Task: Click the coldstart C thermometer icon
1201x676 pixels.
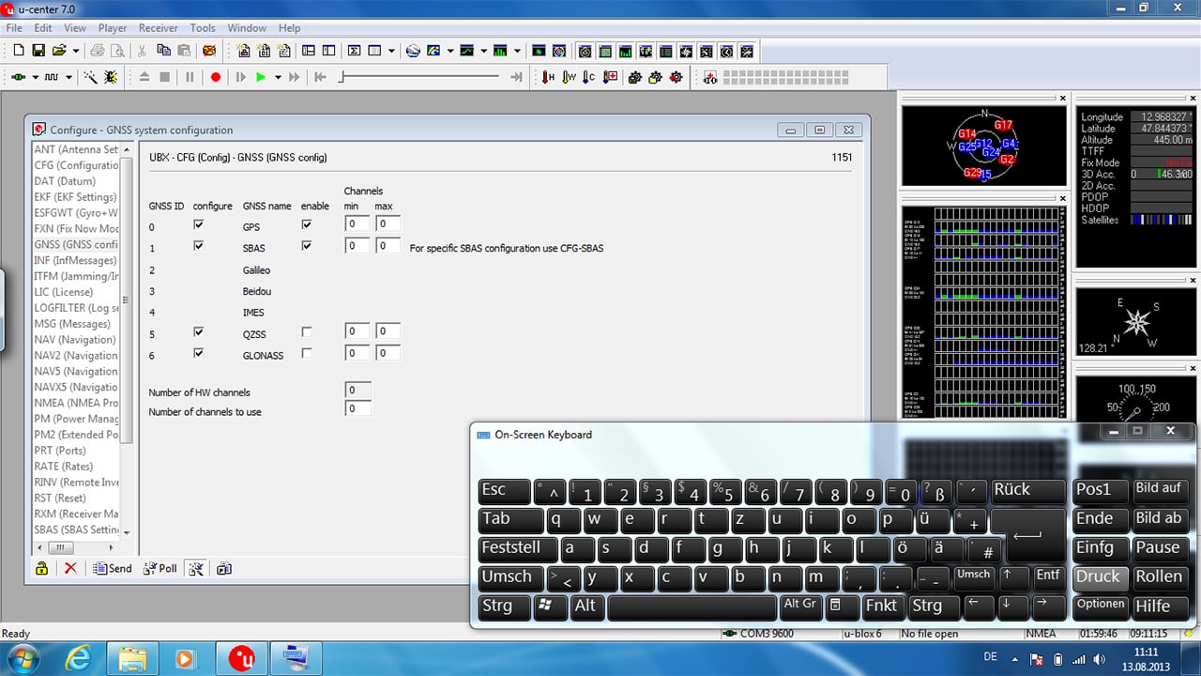Action: pos(589,77)
